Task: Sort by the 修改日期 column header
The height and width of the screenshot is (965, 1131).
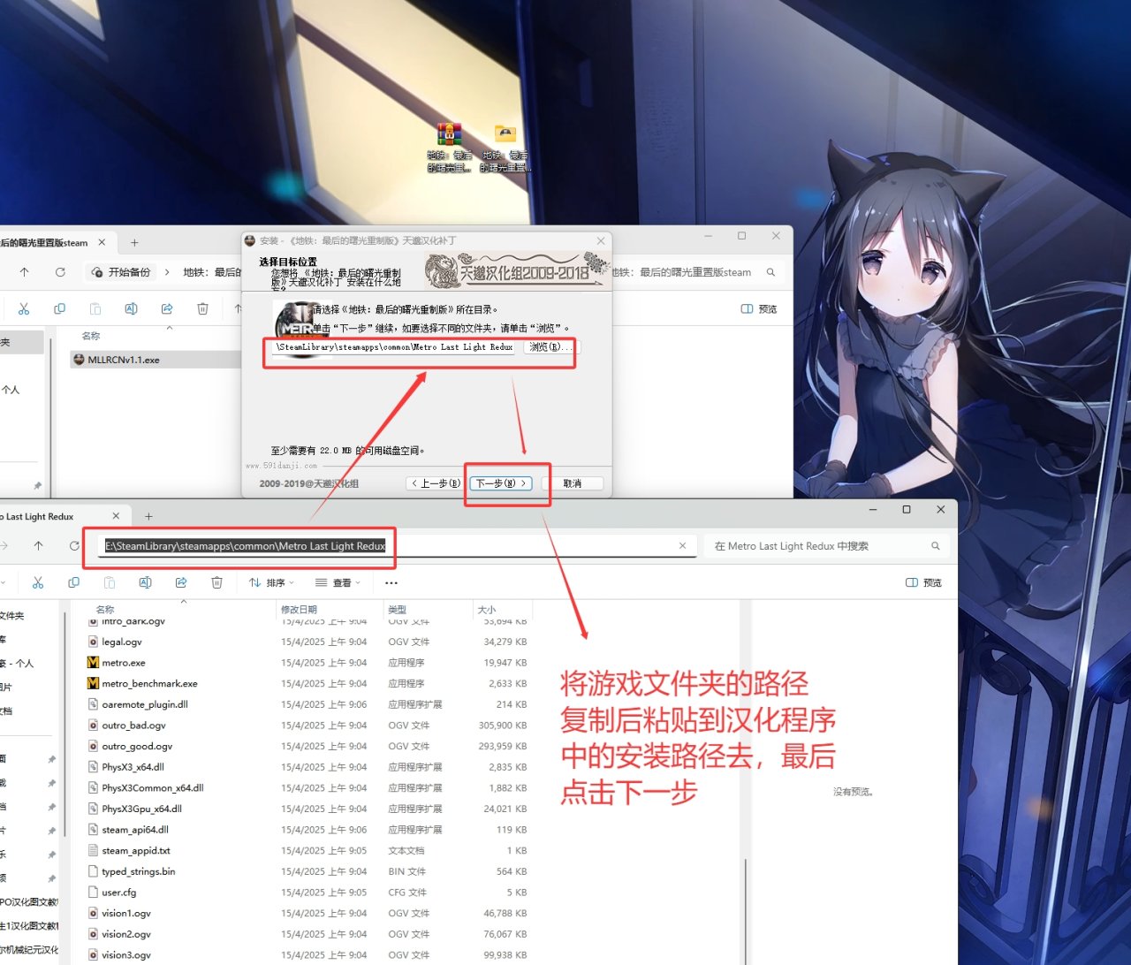Action: 299,610
